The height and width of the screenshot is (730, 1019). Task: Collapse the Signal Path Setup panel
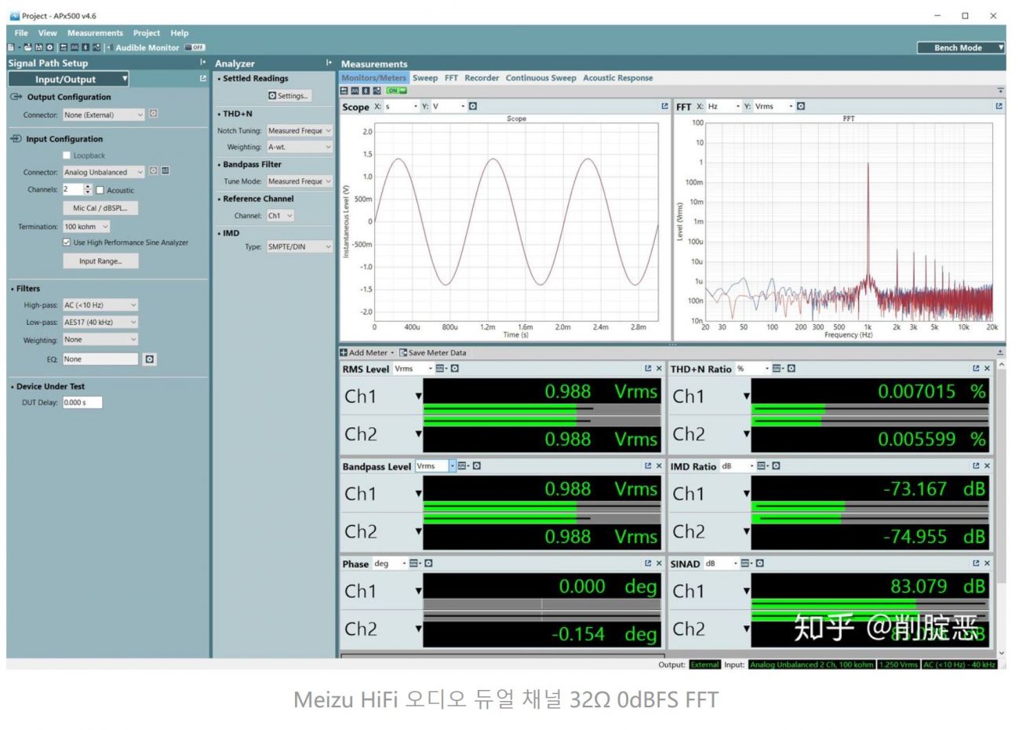(202, 63)
